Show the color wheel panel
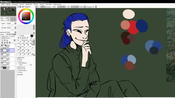This screenshot has width=175, height=98. [x=18, y=7]
